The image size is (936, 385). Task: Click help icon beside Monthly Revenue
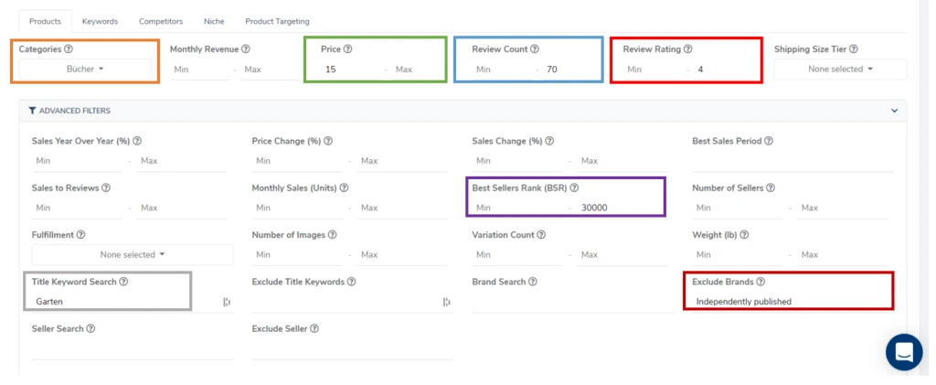tap(245, 49)
